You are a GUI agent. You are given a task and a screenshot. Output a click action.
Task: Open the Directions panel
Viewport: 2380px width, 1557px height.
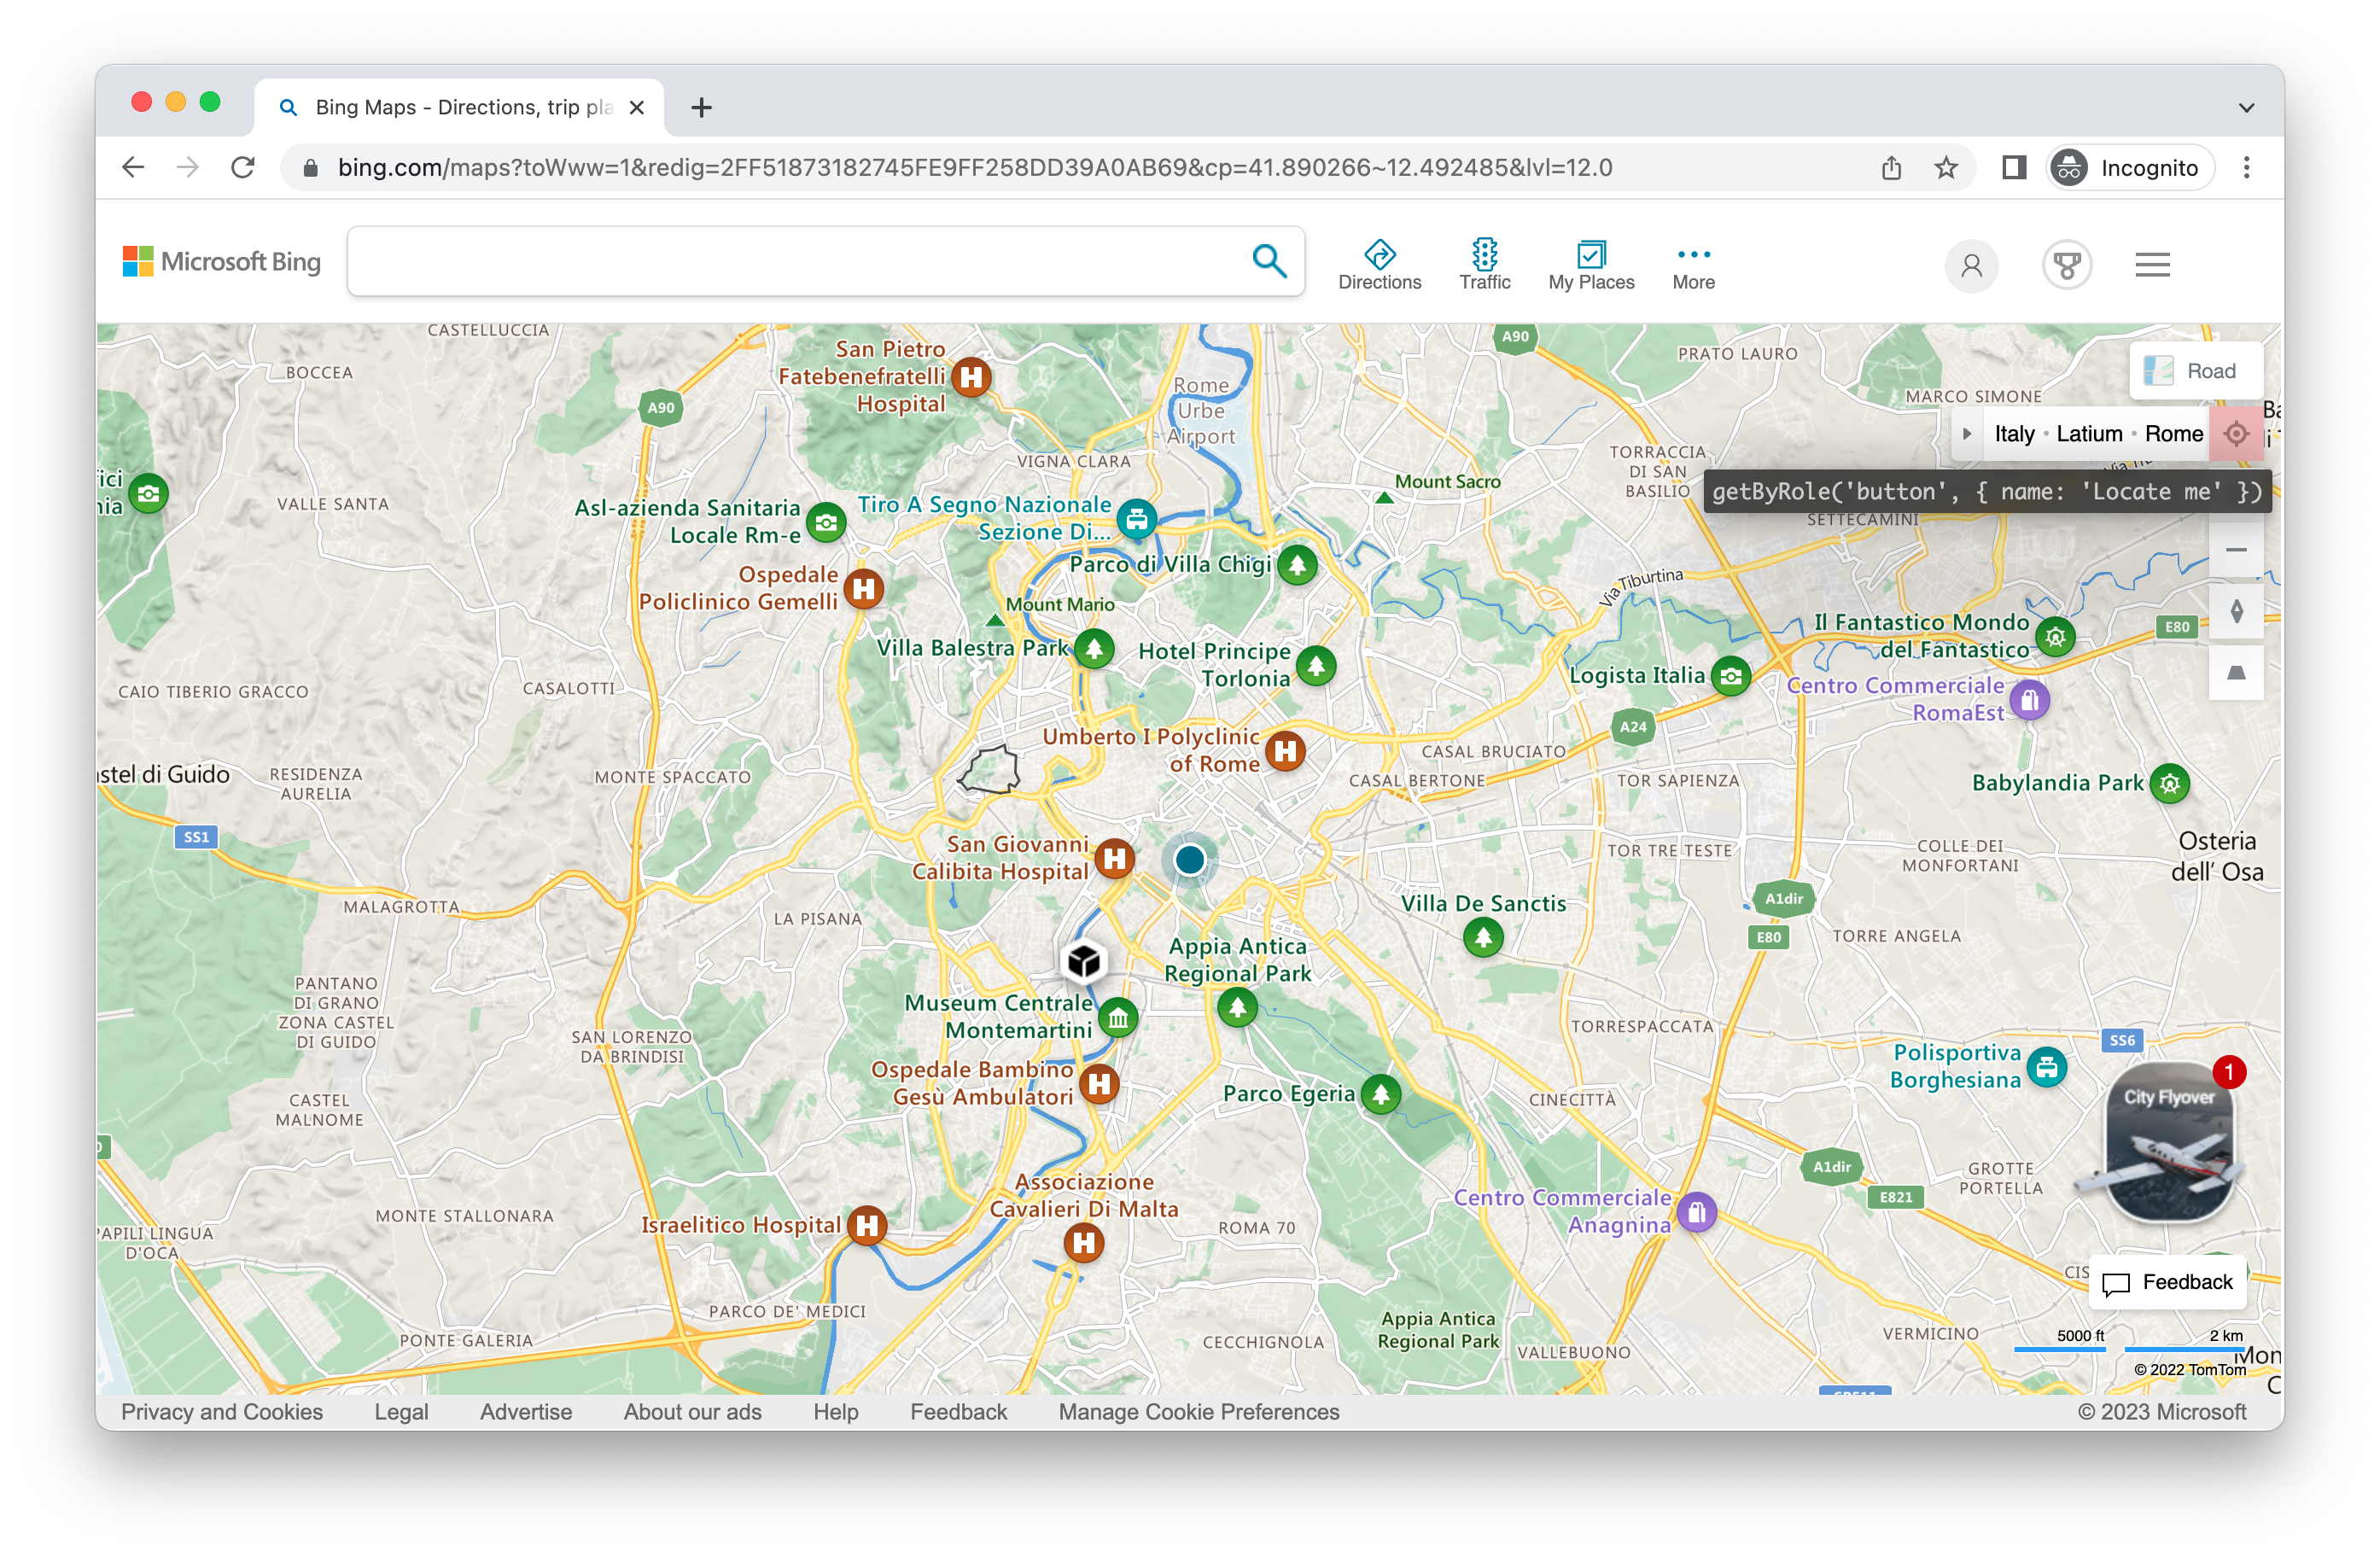tap(1379, 265)
